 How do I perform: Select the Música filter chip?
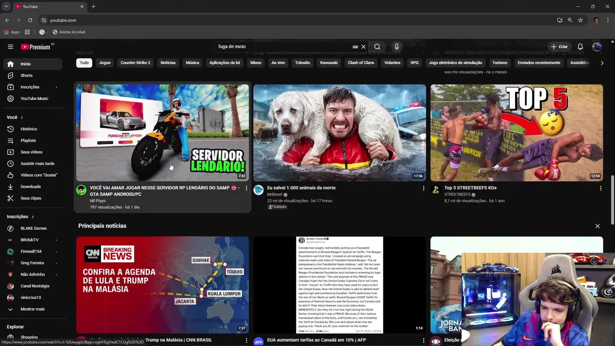pos(193,62)
